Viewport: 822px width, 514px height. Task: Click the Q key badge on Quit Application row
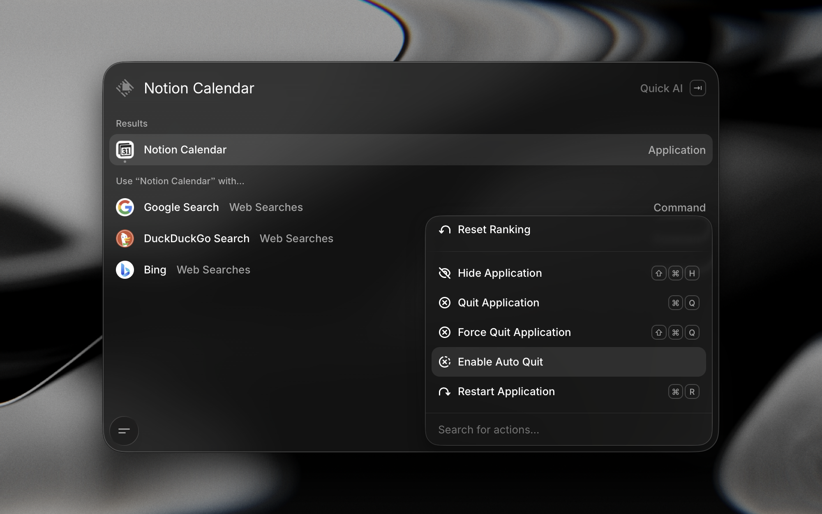click(692, 303)
